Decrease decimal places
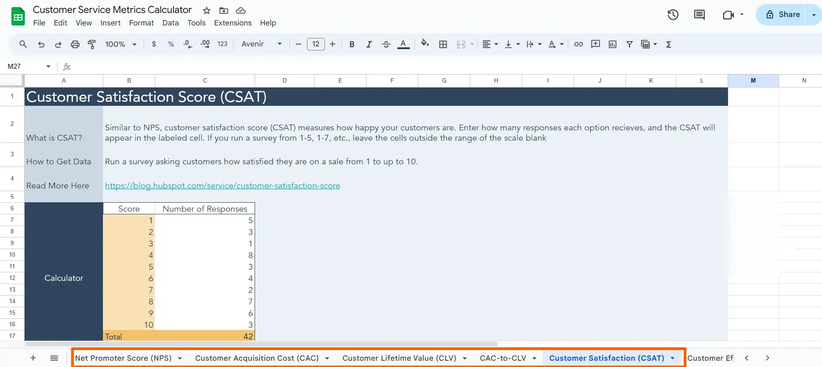The height and width of the screenshot is (367, 822). point(188,44)
